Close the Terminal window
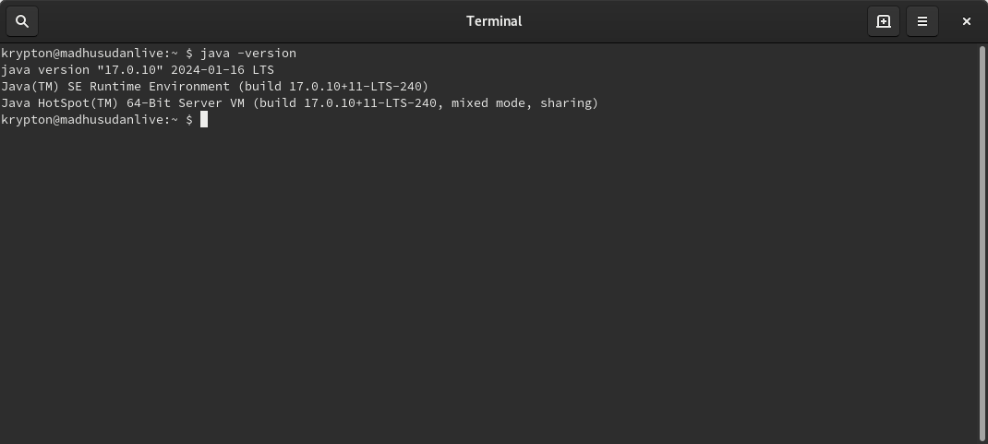988x444 pixels. [x=966, y=21]
